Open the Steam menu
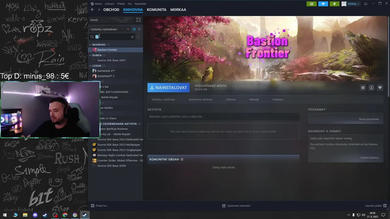This screenshot has height=219, width=390. tap(98, 4)
